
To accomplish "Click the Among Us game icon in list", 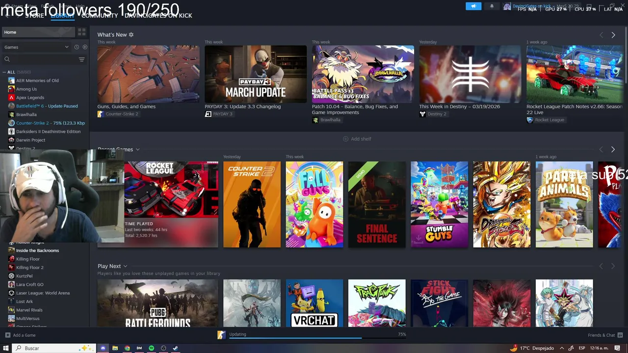I will tap(11, 89).
